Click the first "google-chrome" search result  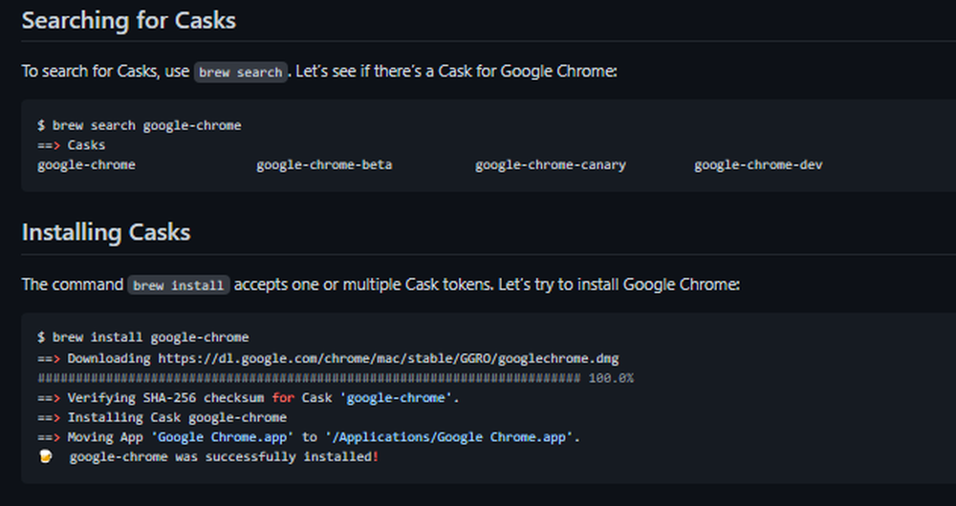[87, 165]
